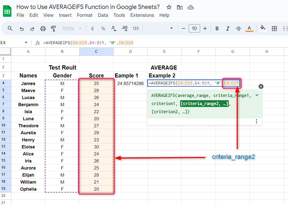
Task: Click the Move to folder icon
Action: pos(180,7)
